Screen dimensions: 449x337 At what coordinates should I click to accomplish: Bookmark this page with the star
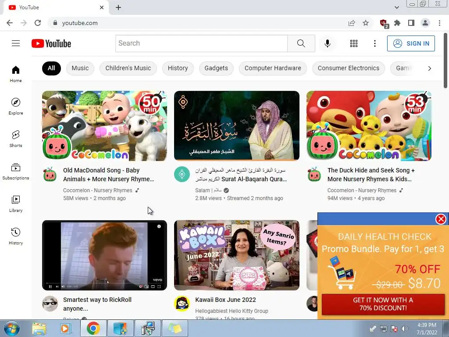click(366, 23)
